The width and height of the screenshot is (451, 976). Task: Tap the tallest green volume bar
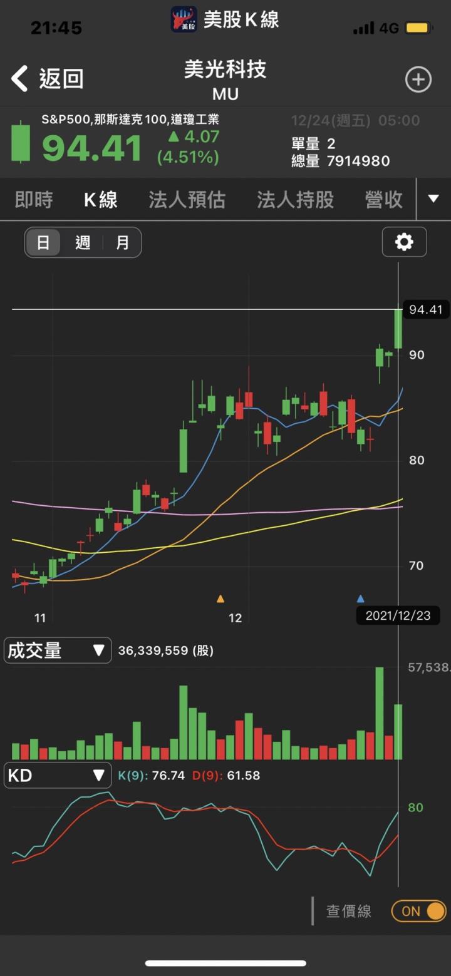click(x=379, y=713)
